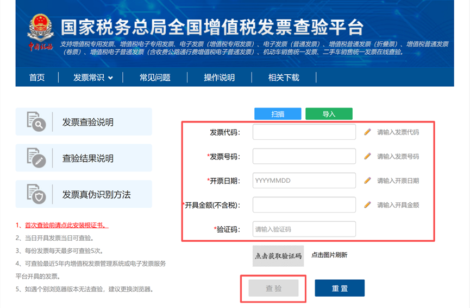Screen dimensions: 470x308
Task: Expand the 发票常识 dropdown arrow
Action: tap(110, 78)
